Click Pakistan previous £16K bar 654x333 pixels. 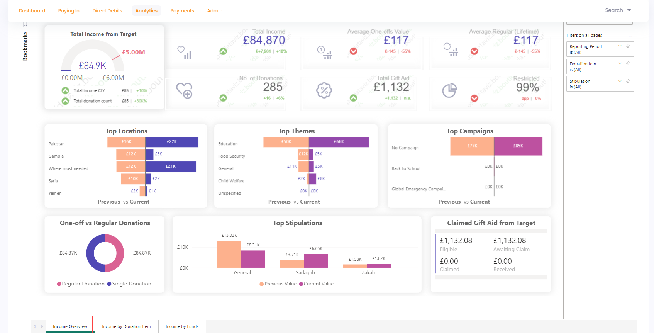(126, 142)
